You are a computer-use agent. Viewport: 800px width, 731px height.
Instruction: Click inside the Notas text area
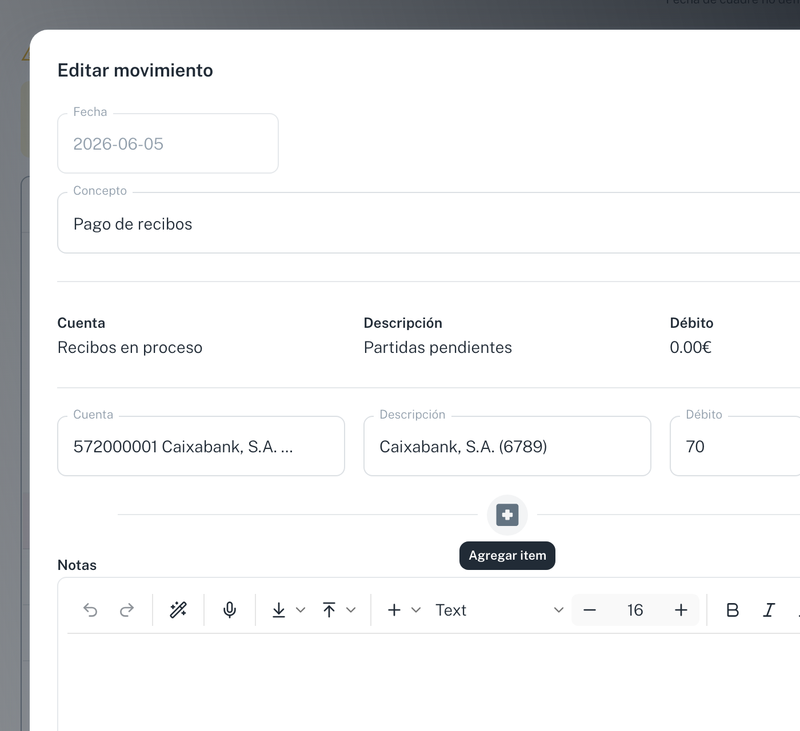[x=429, y=682]
